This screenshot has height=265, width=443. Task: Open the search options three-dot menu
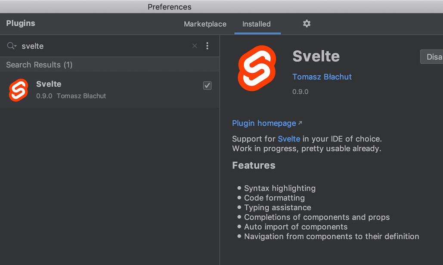[x=208, y=46]
